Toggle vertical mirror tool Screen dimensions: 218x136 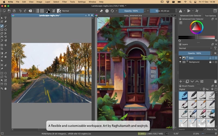189,11
